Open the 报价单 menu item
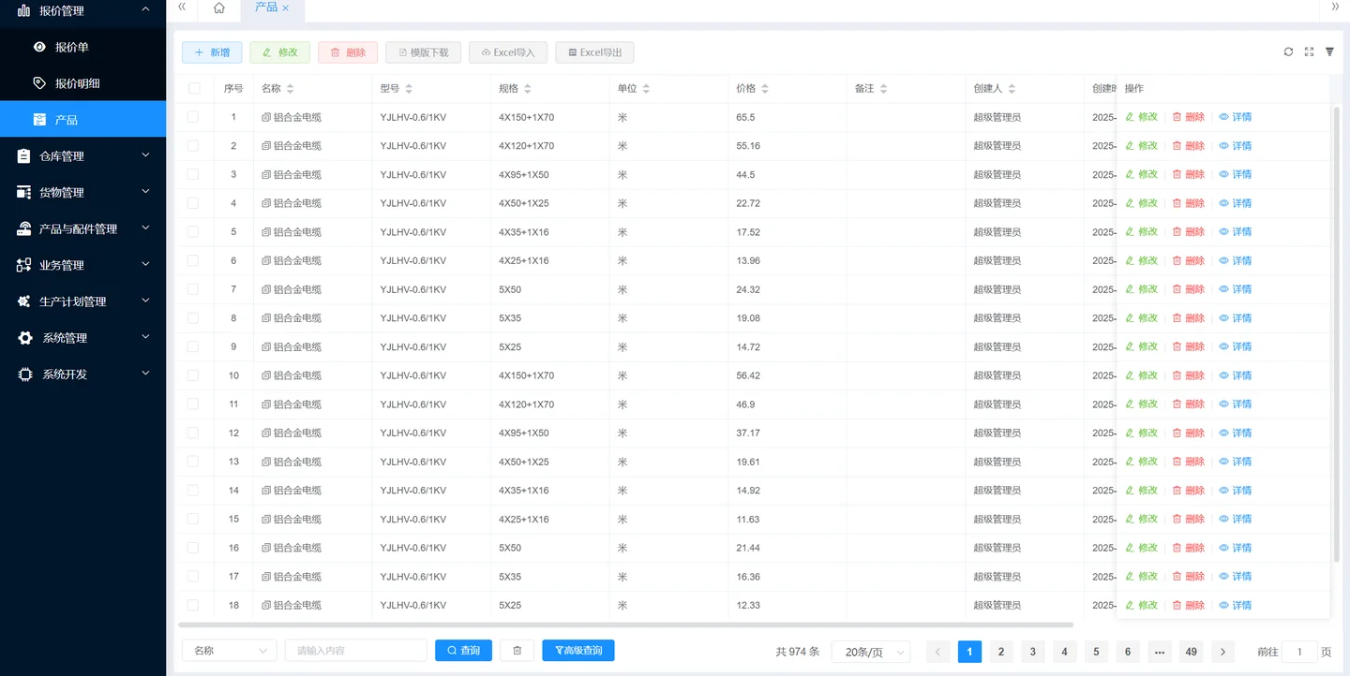The height and width of the screenshot is (676, 1350). [82, 47]
